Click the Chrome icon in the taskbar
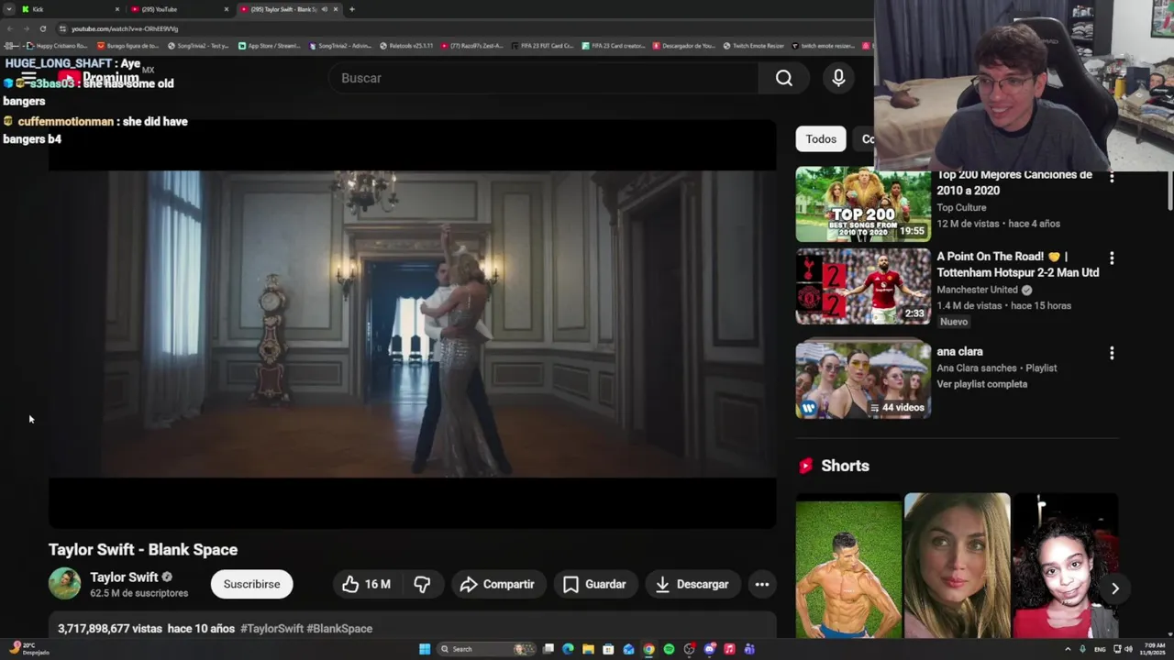1174x660 pixels. pos(648,649)
